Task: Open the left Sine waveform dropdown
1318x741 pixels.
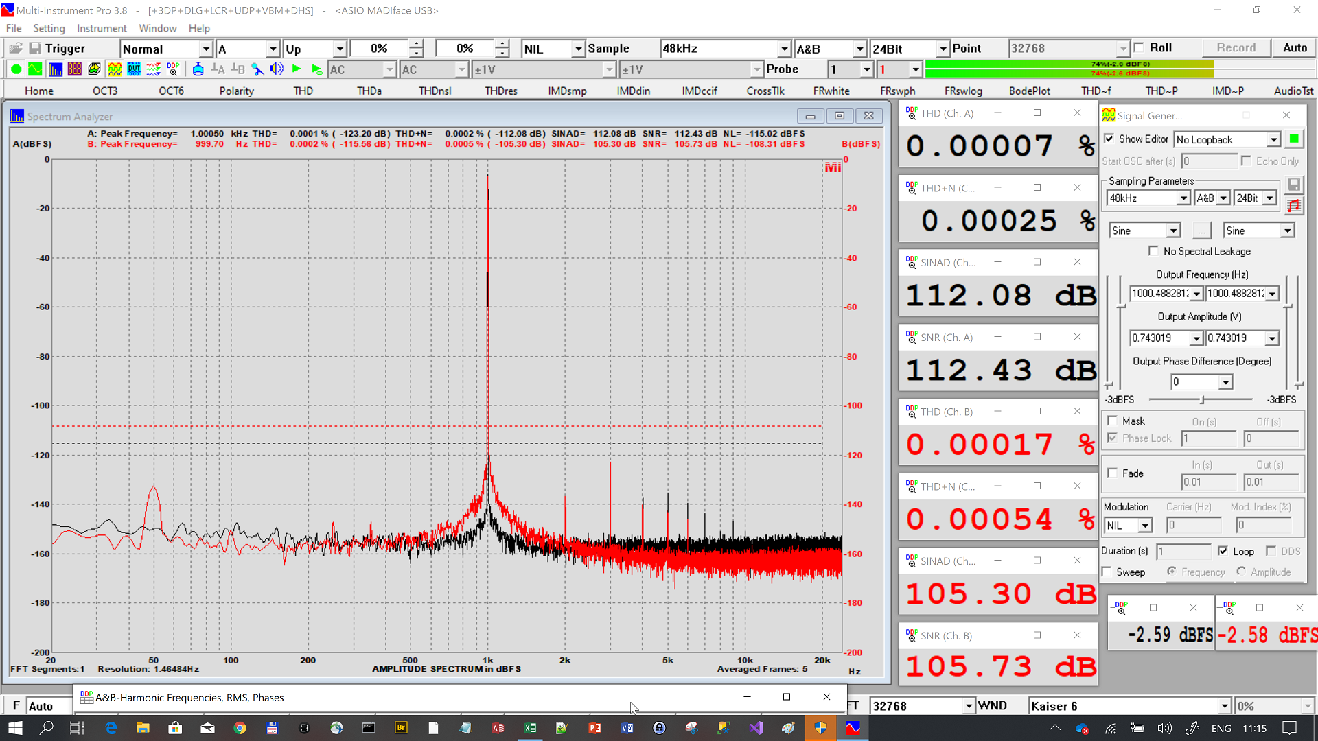Action: (x=1173, y=231)
